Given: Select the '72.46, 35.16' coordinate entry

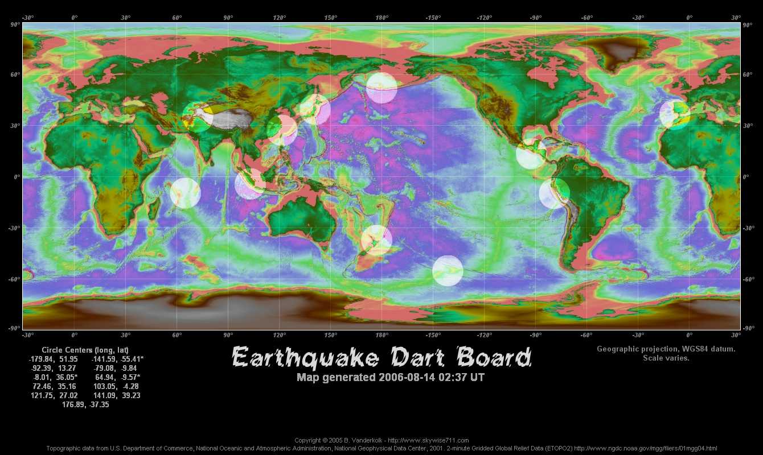Looking at the screenshot, I should (x=55, y=386).
